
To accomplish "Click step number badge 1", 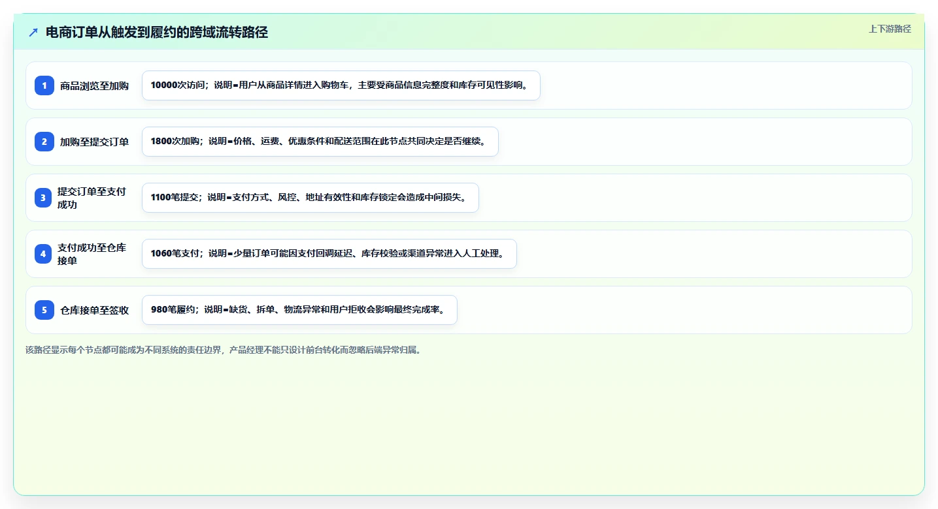I will tap(44, 85).
